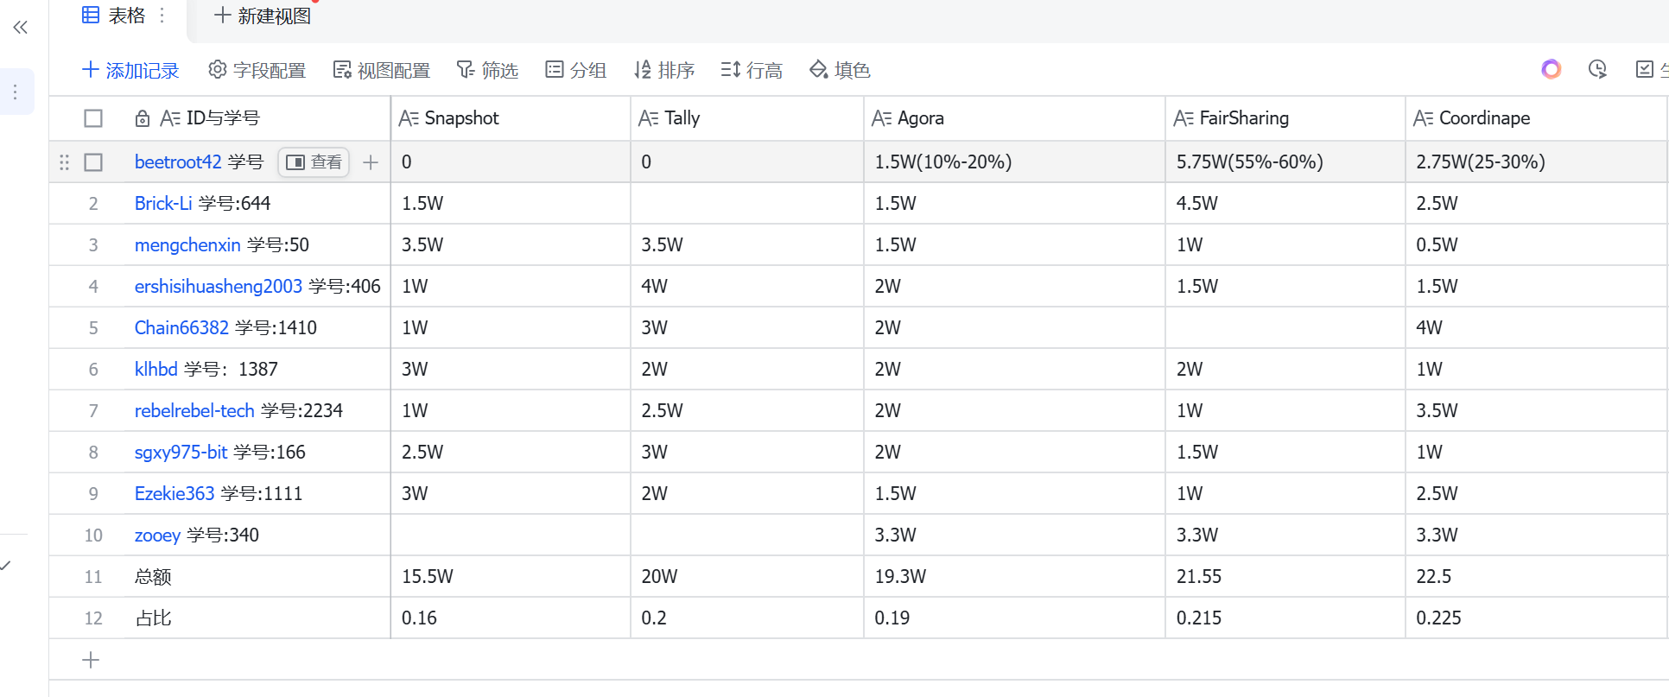Image resolution: width=1669 pixels, height=697 pixels.
Task: Open the sort (排序) tool
Action: [x=663, y=70]
